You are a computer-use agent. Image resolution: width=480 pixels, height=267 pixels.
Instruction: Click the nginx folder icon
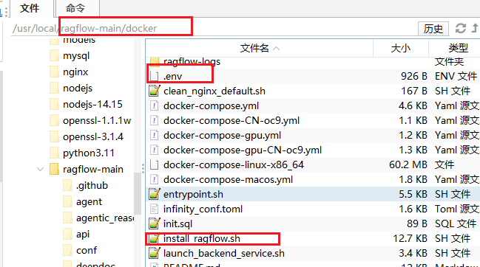click(x=54, y=72)
